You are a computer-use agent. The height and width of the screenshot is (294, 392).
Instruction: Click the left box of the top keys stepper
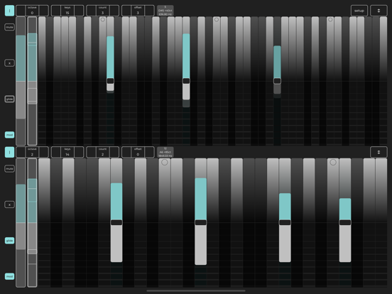pos(56,11)
